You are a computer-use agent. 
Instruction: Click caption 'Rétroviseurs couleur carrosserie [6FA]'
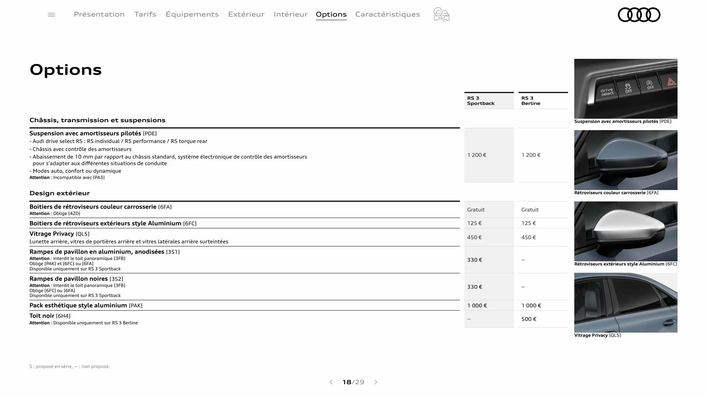(616, 193)
